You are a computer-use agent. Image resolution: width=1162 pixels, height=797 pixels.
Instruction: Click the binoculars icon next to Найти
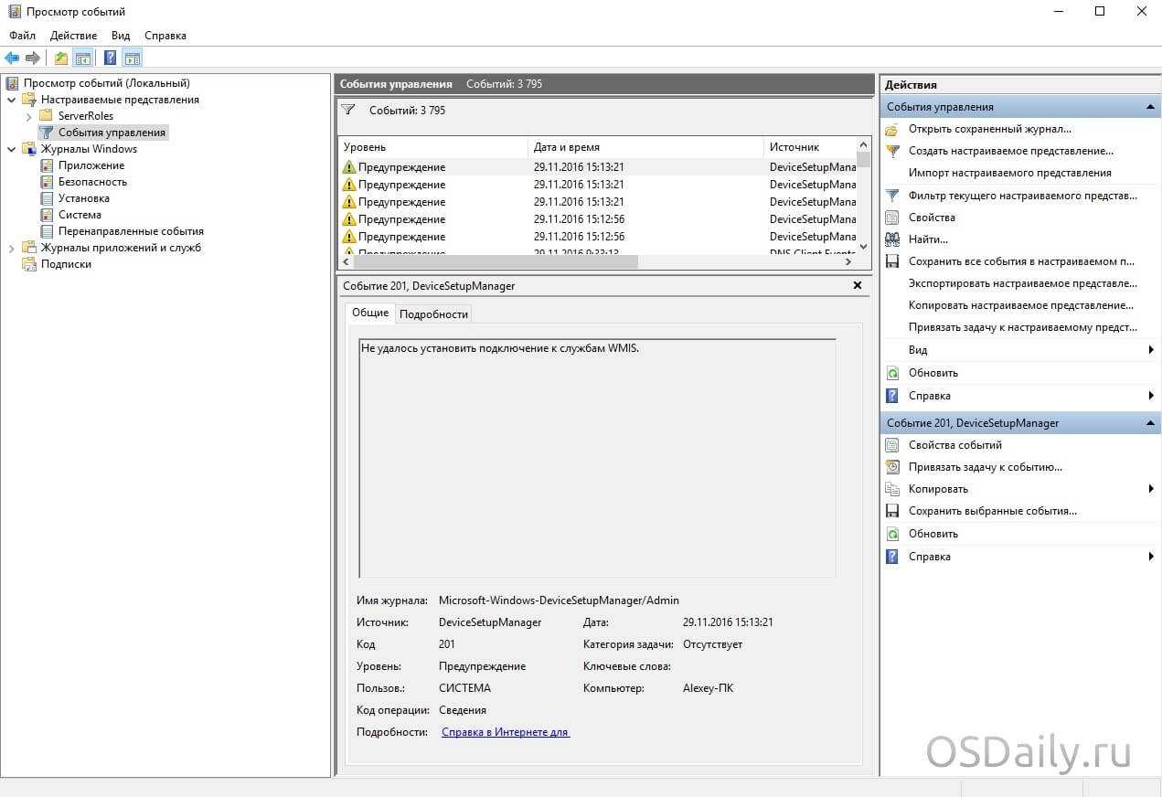click(x=892, y=239)
